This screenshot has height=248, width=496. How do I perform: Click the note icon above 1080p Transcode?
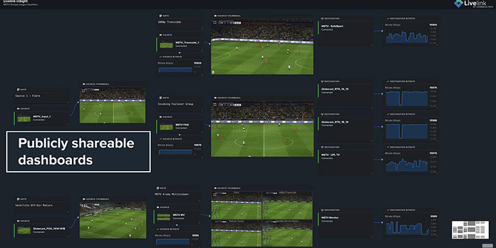tap(159, 15)
